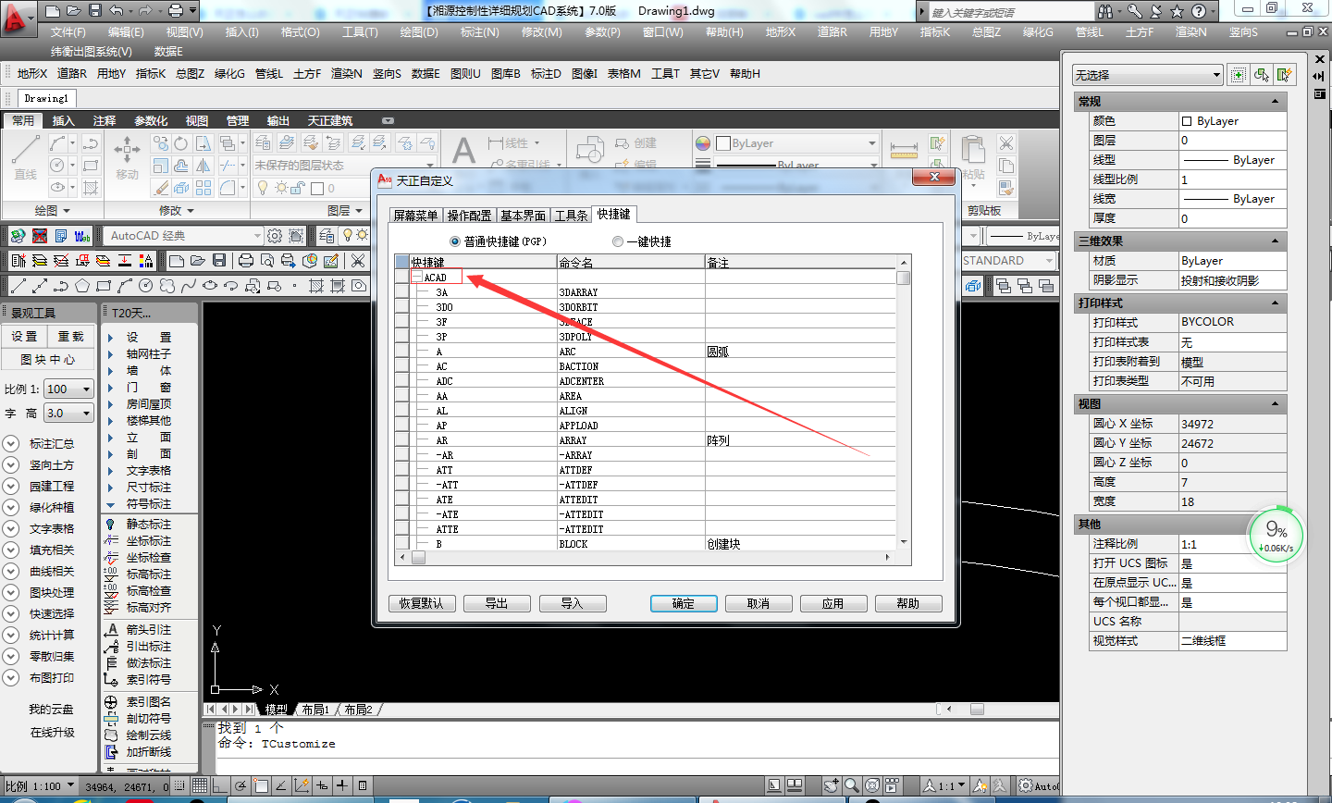Screen dimensions: 1332x803
Task: Click the undo arrow in title bar
Action: point(116,11)
